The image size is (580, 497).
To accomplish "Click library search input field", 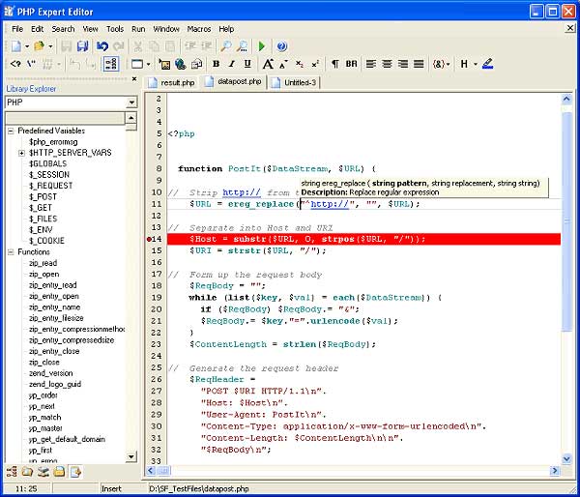I will [x=65, y=118].
